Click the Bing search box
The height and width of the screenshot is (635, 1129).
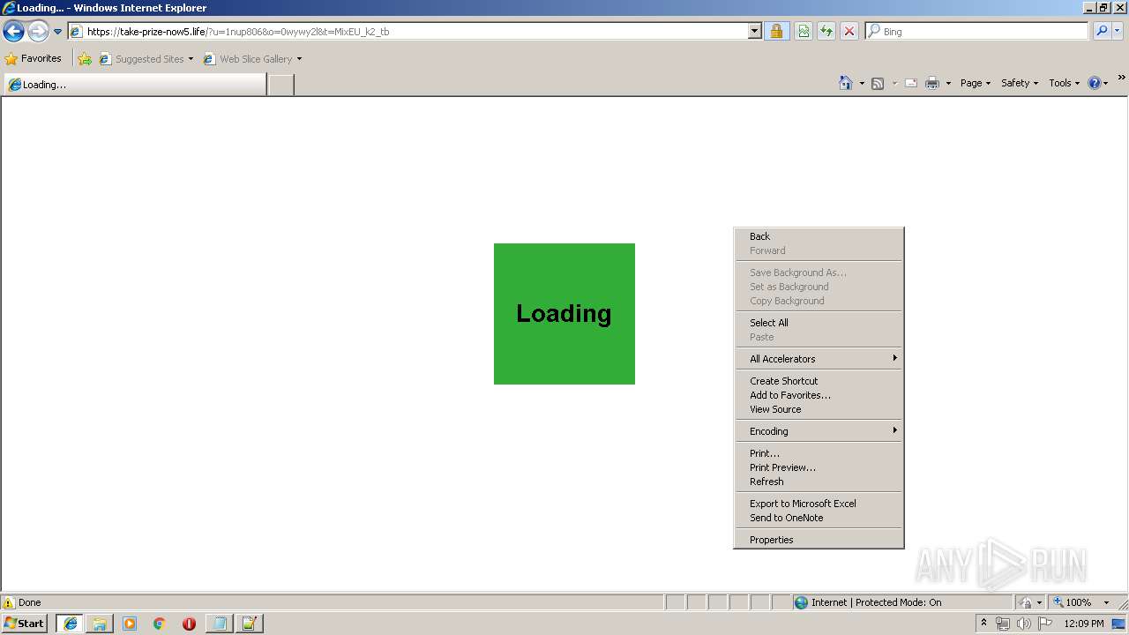coord(977,32)
